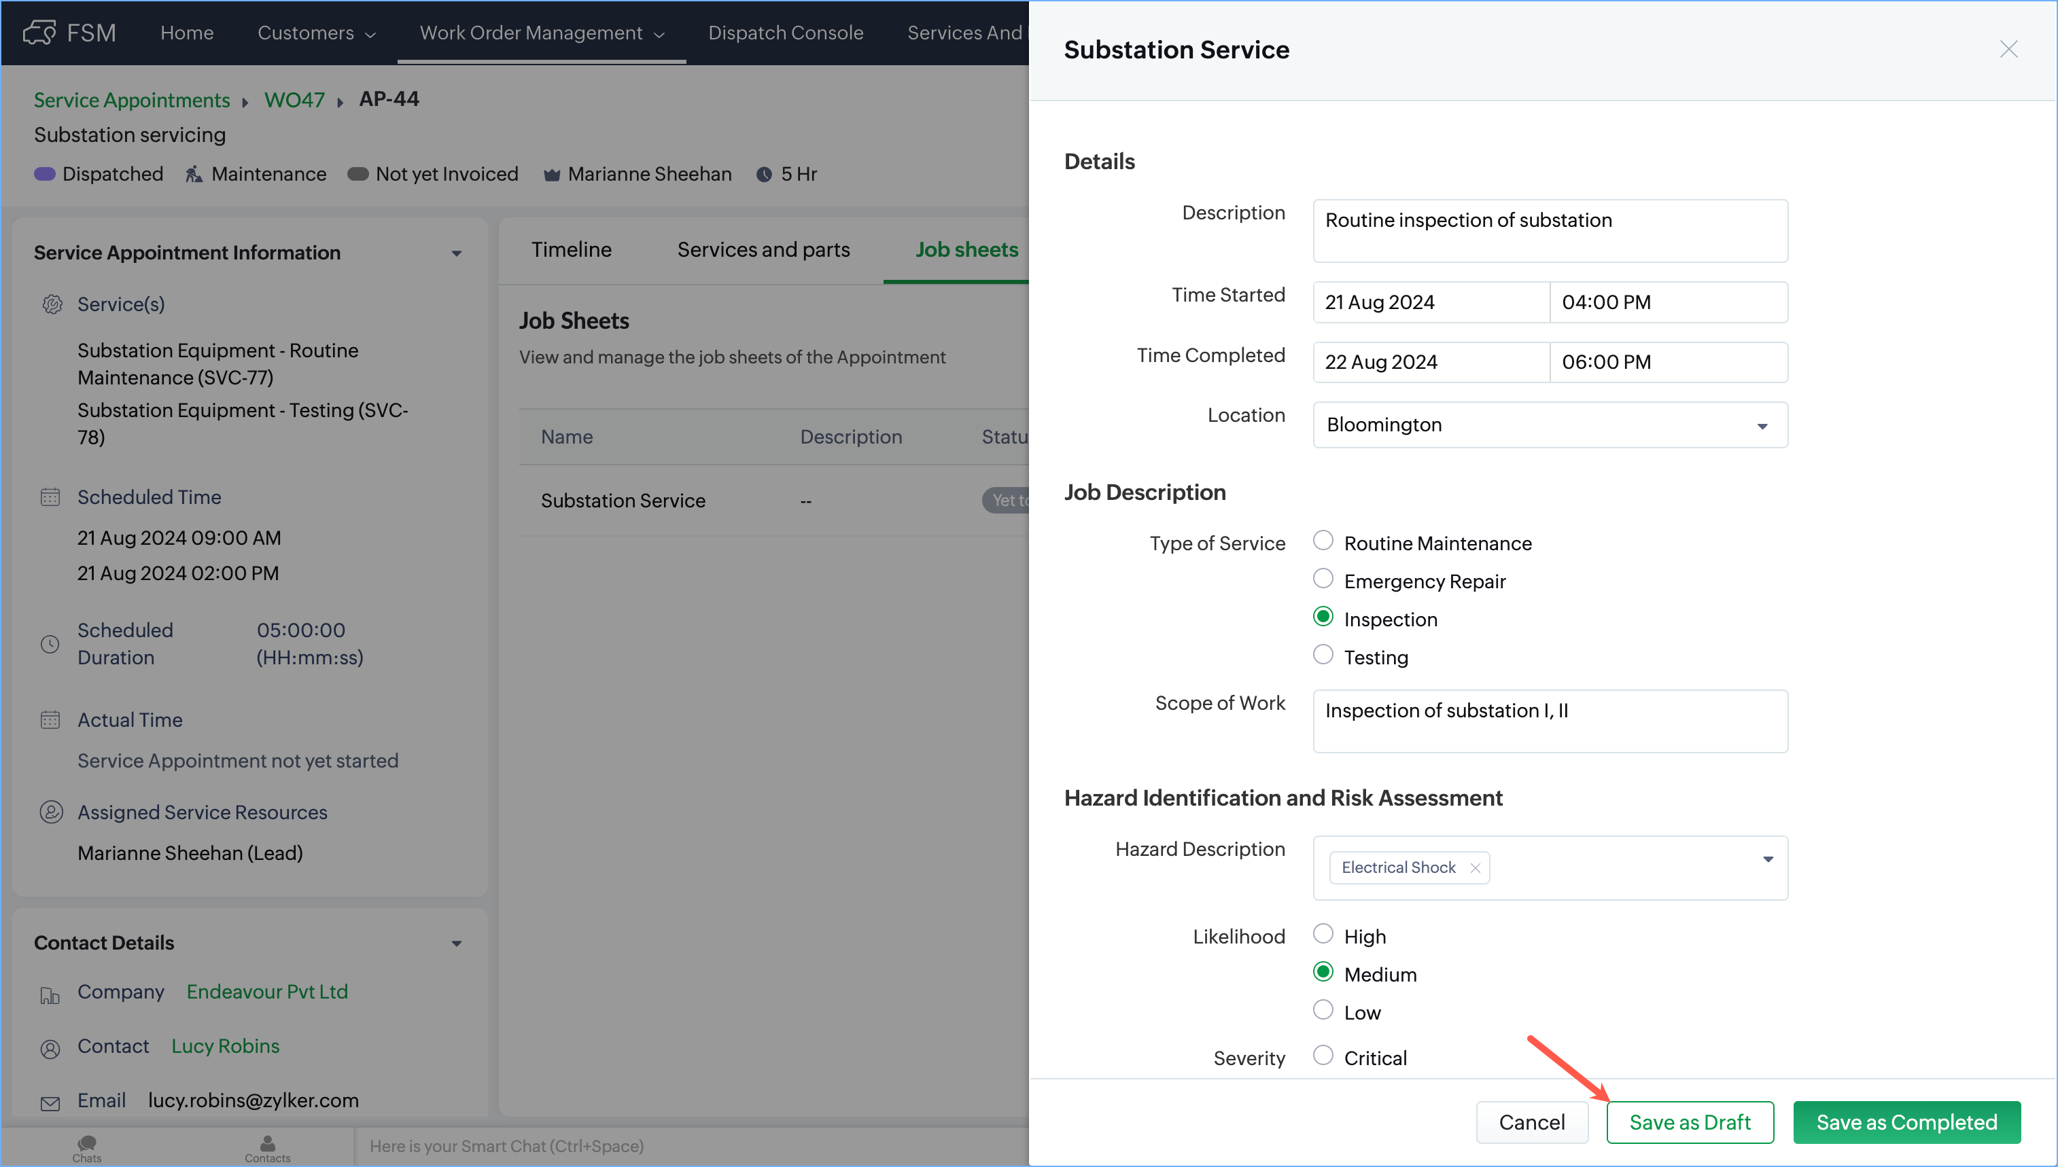Viewport: 2058px width, 1167px height.
Task: Choose the Testing service type
Action: [1323, 655]
